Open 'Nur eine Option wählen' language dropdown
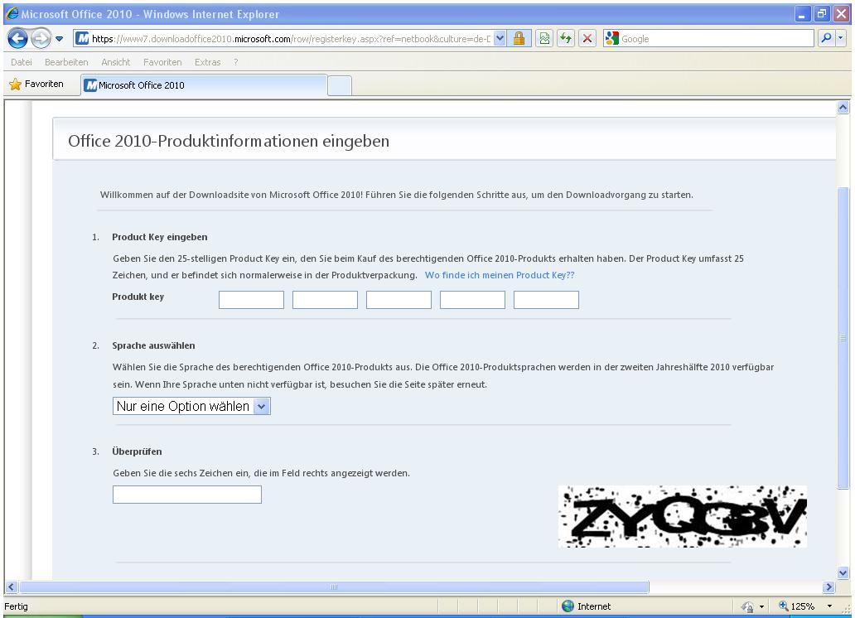The width and height of the screenshot is (855, 618). (x=191, y=407)
